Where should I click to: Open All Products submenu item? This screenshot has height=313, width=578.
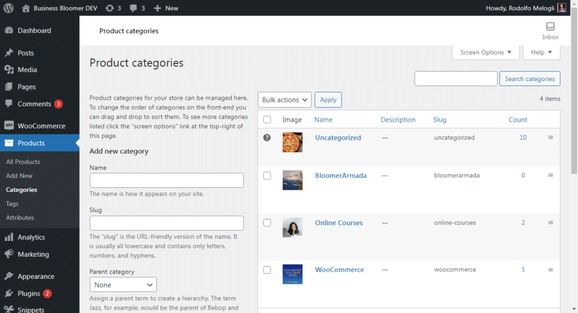[x=23, y=162]
